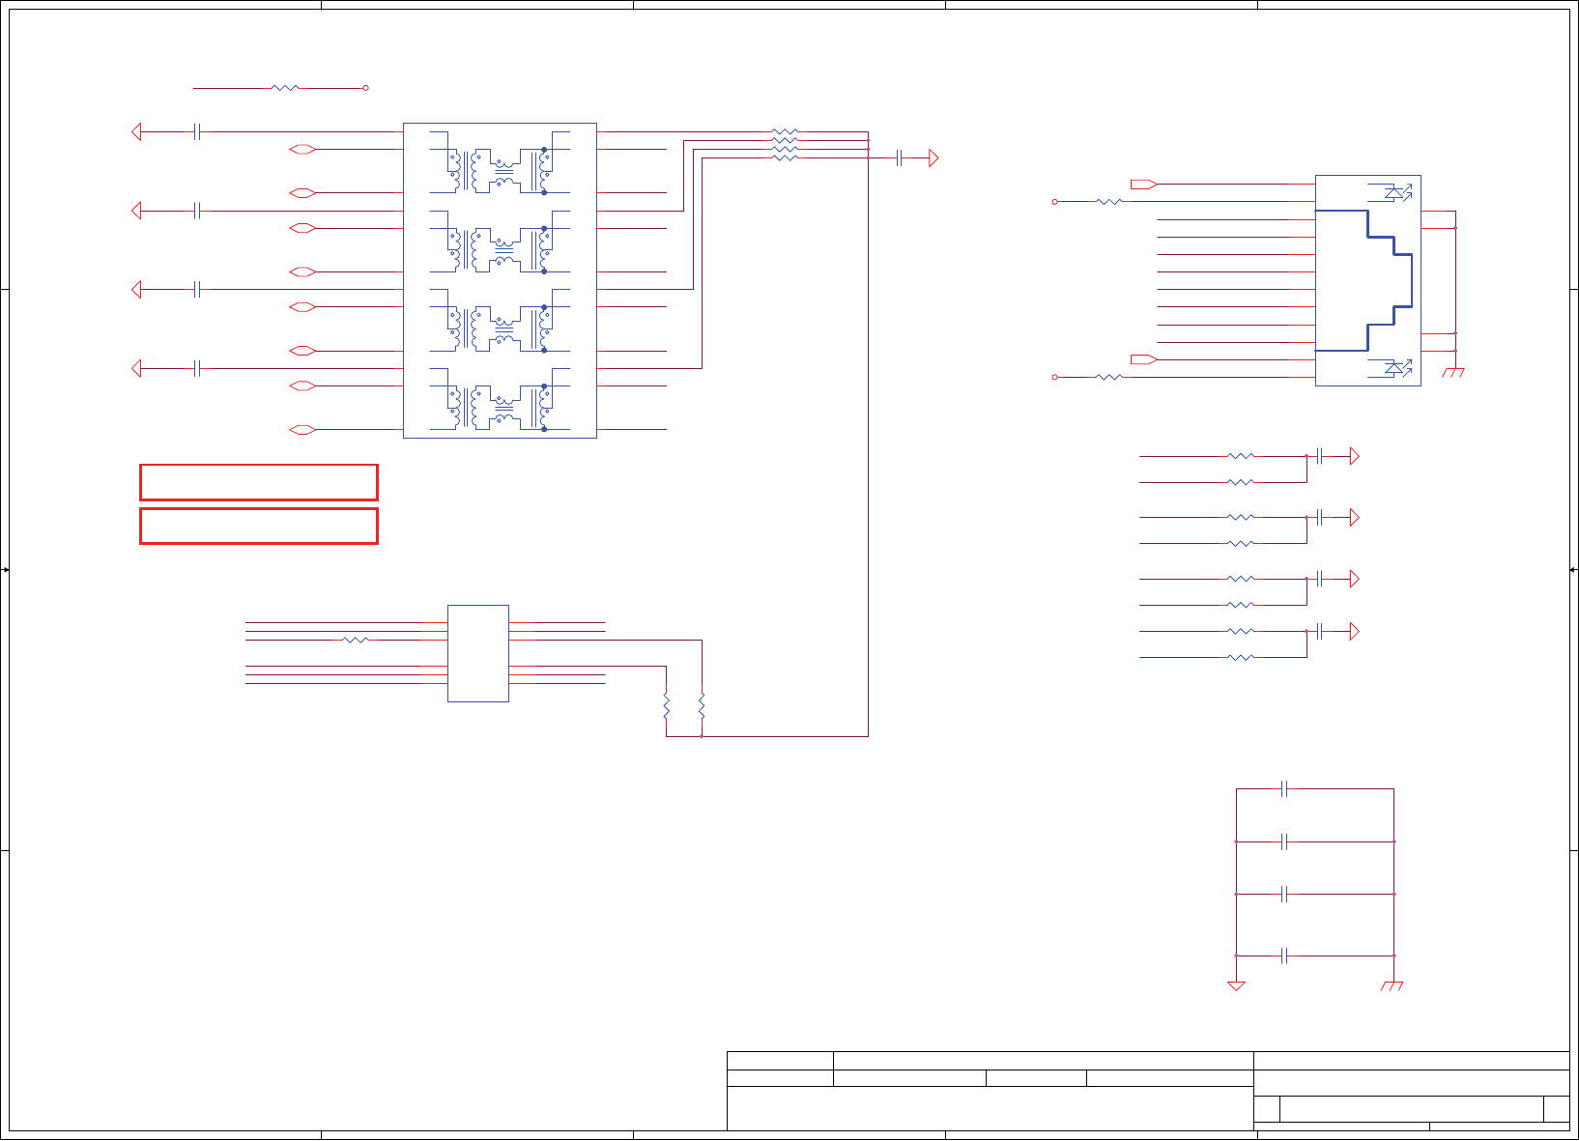
Task: Select the capacitor after the four stacked resistors
Action: click(x=899, y=157)
